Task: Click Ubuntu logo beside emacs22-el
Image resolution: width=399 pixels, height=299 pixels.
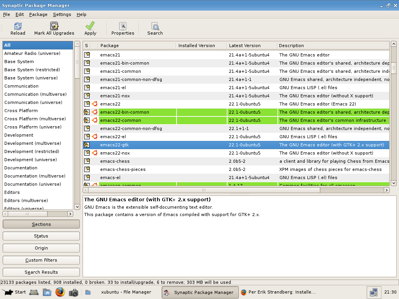Action: [95, 137]
